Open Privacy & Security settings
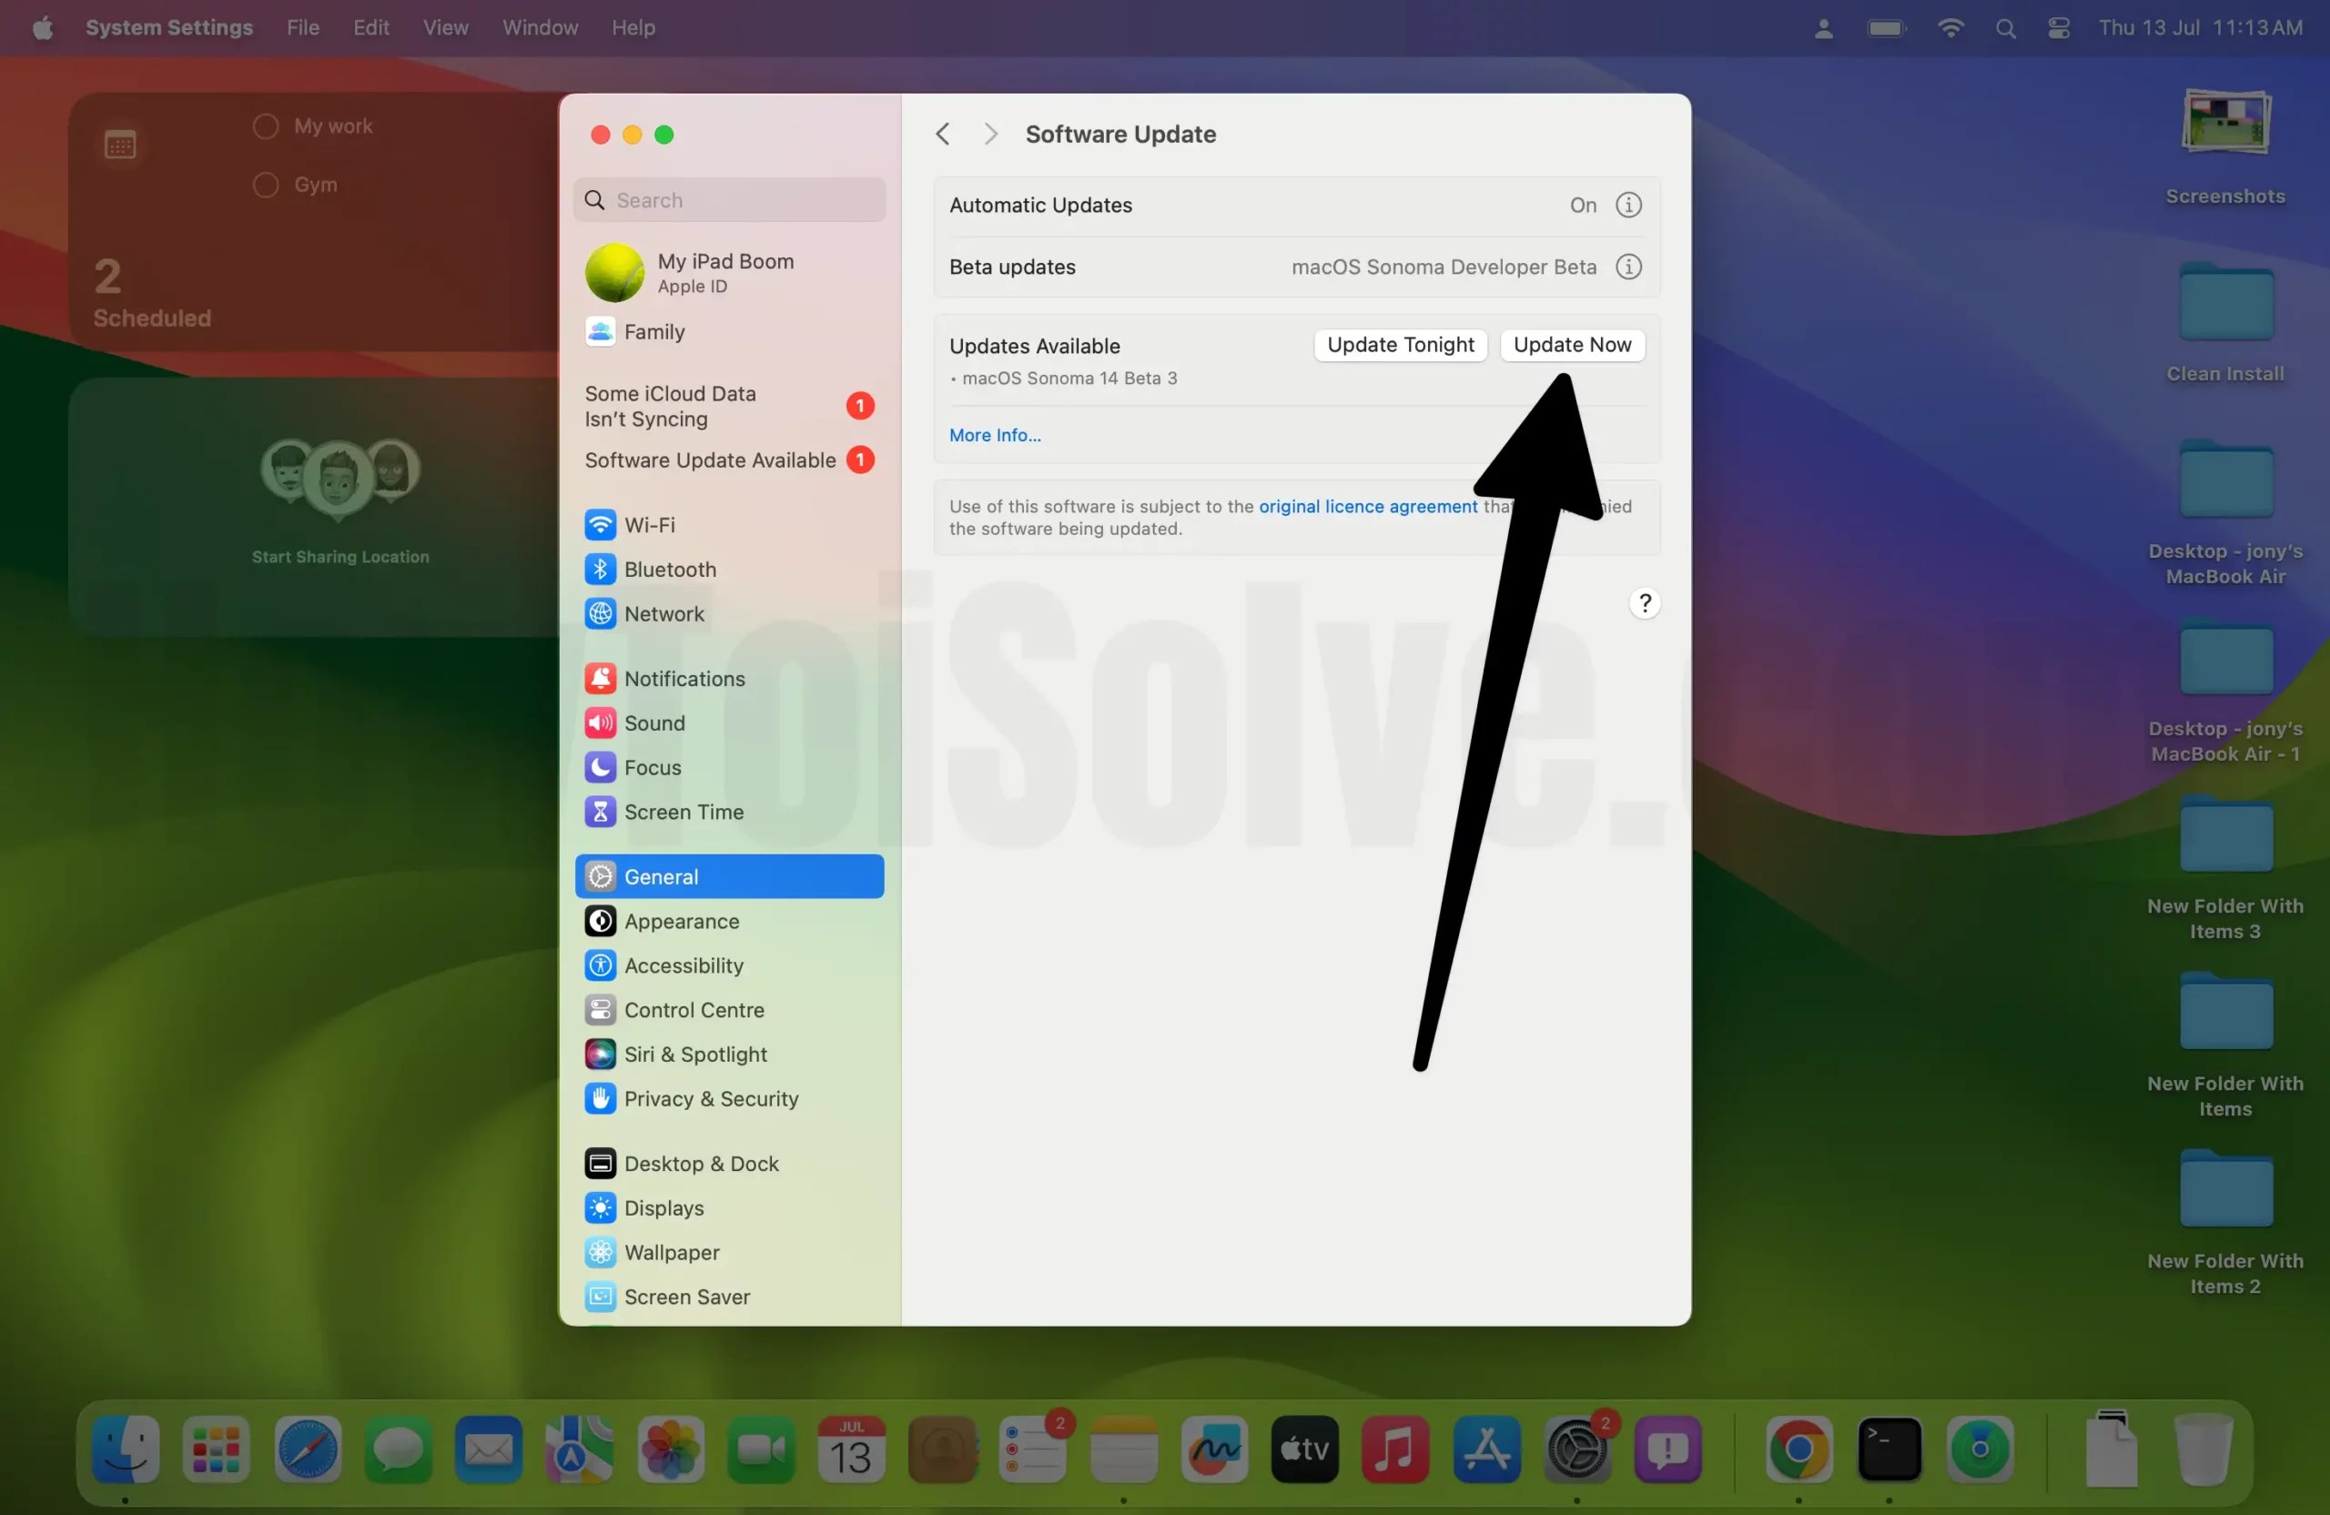This screenshot has height=1515, width=2330. (x=712, y=1099)
